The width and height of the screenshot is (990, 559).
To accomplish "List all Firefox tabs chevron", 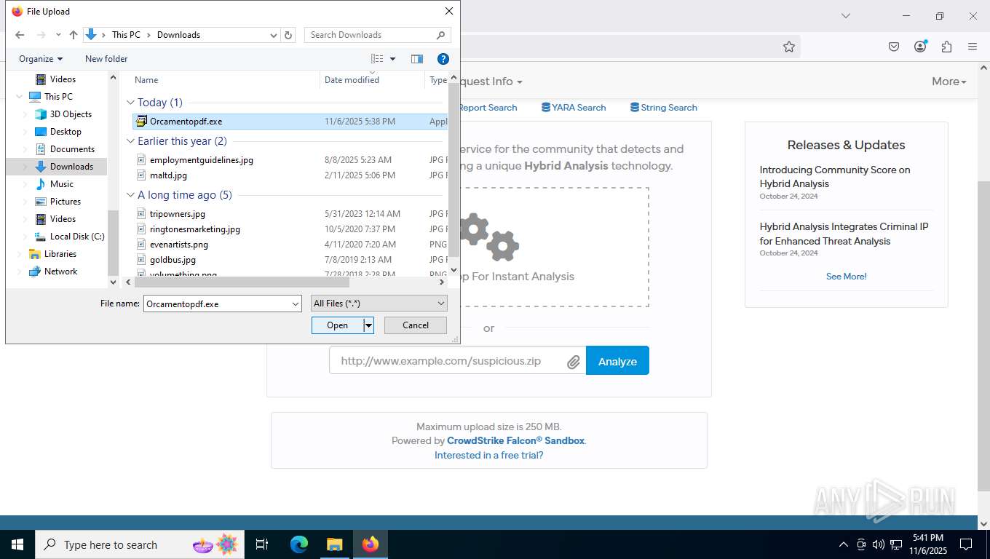I will click(845, 15).
